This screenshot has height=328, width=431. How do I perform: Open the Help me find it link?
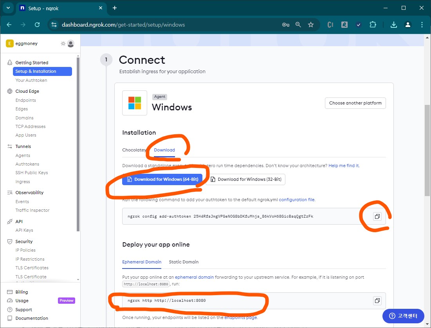point(344,166)
